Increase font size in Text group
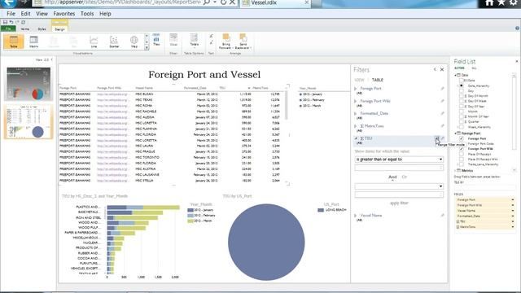The height and width of the screenshot is (293, 521). [211, 36]
